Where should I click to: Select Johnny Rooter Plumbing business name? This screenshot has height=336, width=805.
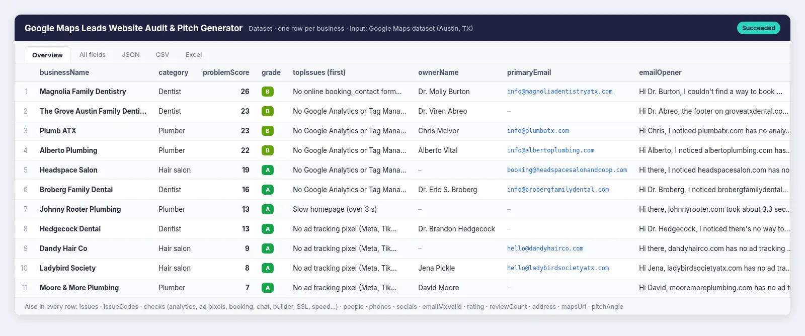(x=80, y=209)
